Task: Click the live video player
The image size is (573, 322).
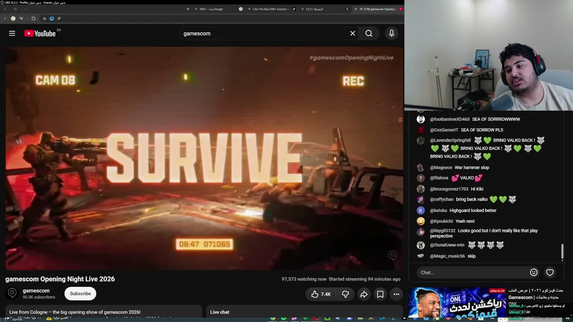Action: click(x=204, y=158)
